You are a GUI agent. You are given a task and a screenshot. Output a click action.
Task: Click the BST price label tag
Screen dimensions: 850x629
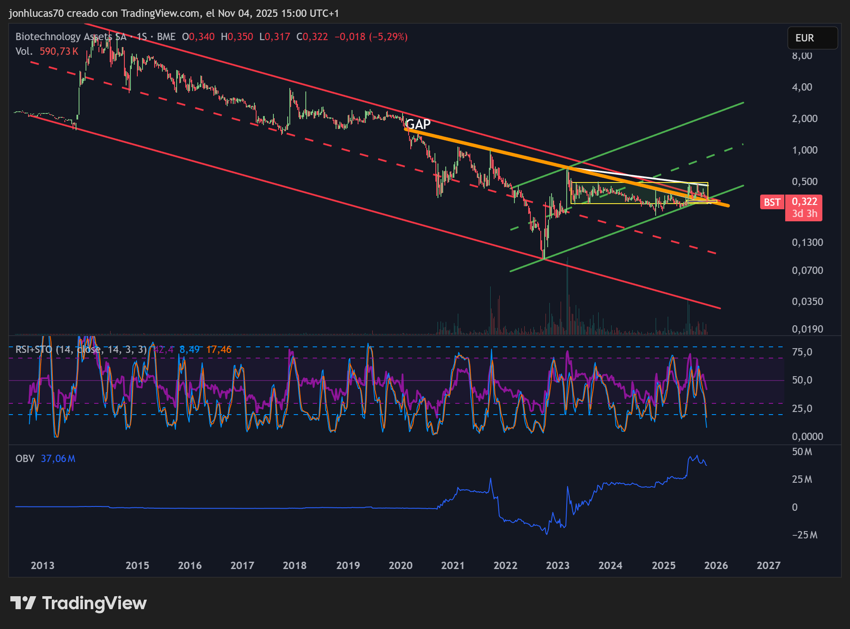(772, 202)
